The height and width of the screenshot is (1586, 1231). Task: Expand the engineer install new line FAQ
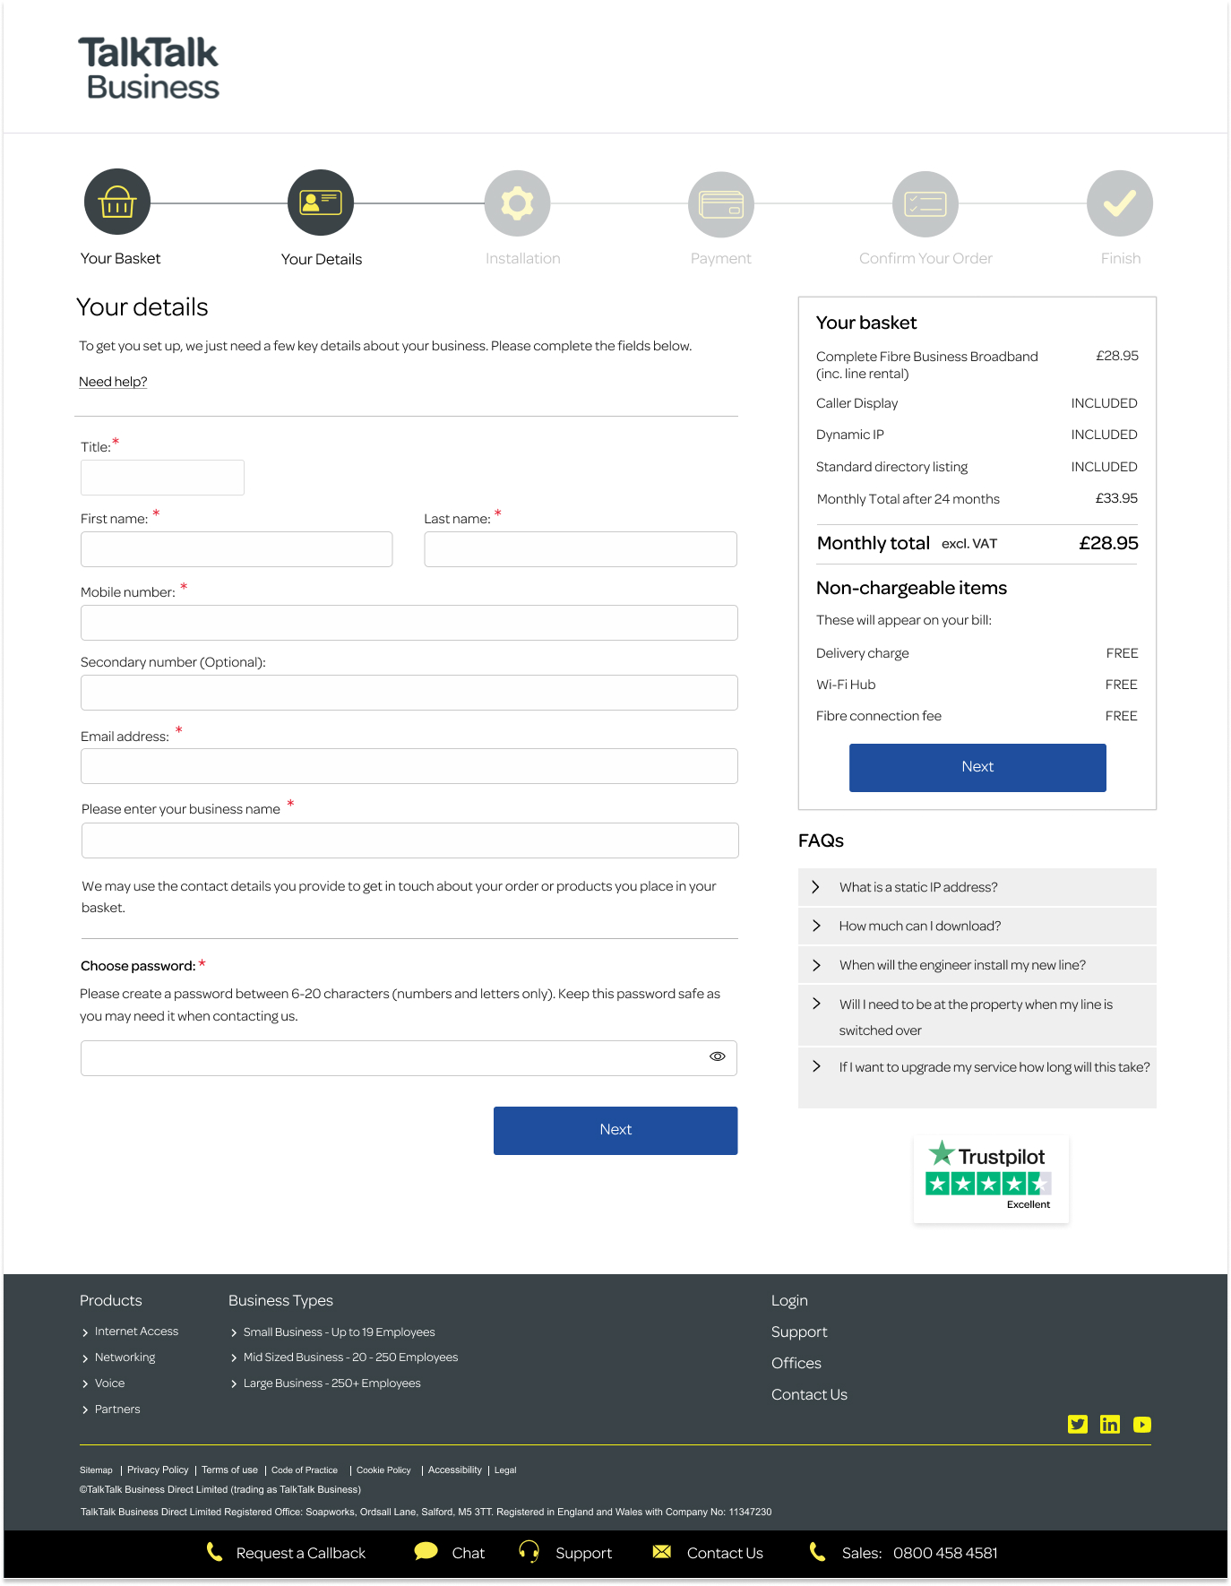[x=961, y=965]
